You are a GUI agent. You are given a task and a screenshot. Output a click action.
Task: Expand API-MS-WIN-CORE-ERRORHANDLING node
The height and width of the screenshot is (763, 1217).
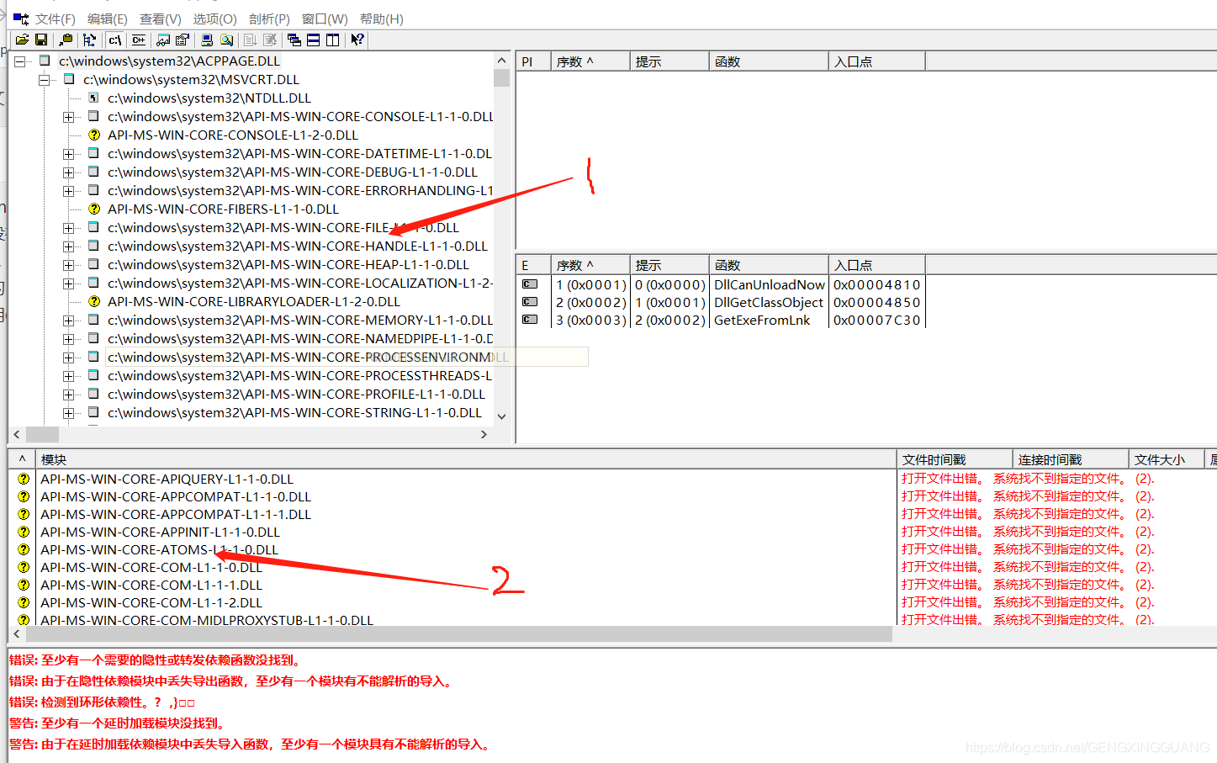(x=68, y=191)
